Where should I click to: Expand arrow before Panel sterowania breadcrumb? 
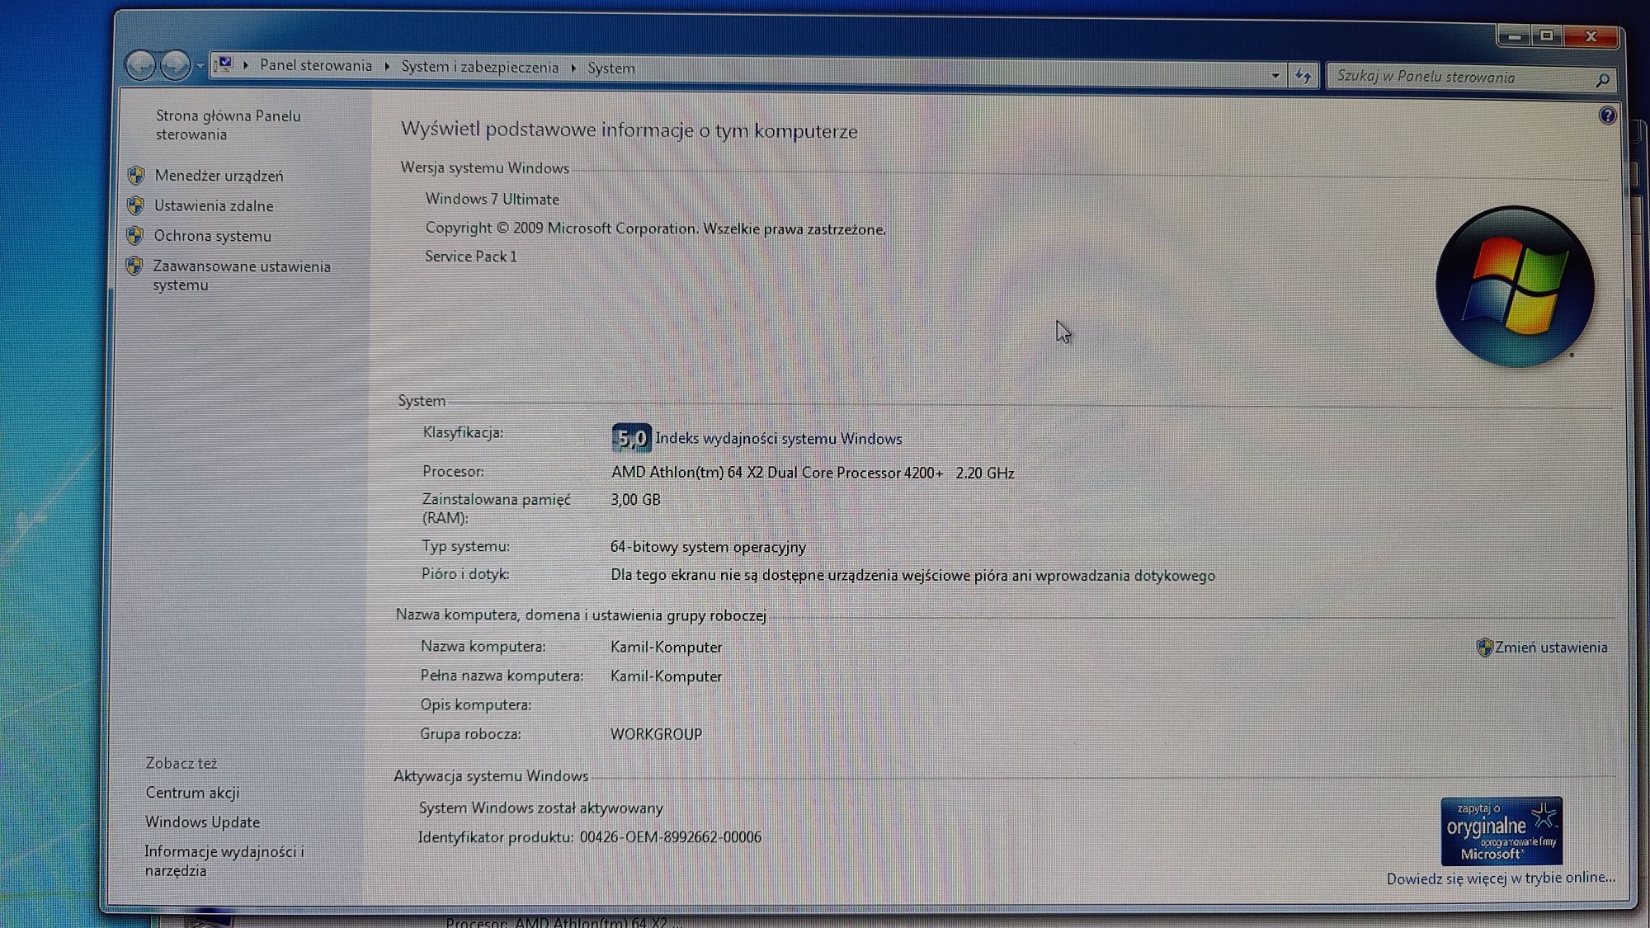click(x=246, y=65)
